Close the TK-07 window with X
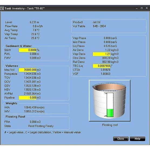This screenshot has height=150, width=150. click(x=146, y=8)
